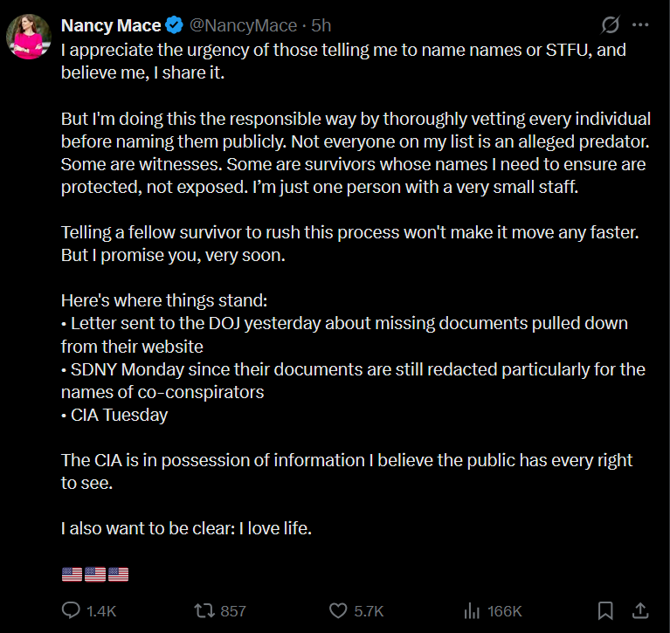This screenshot has height=633, width=670.
Task: Click the 857 reposts count
Action: click(x=233, y=611)
